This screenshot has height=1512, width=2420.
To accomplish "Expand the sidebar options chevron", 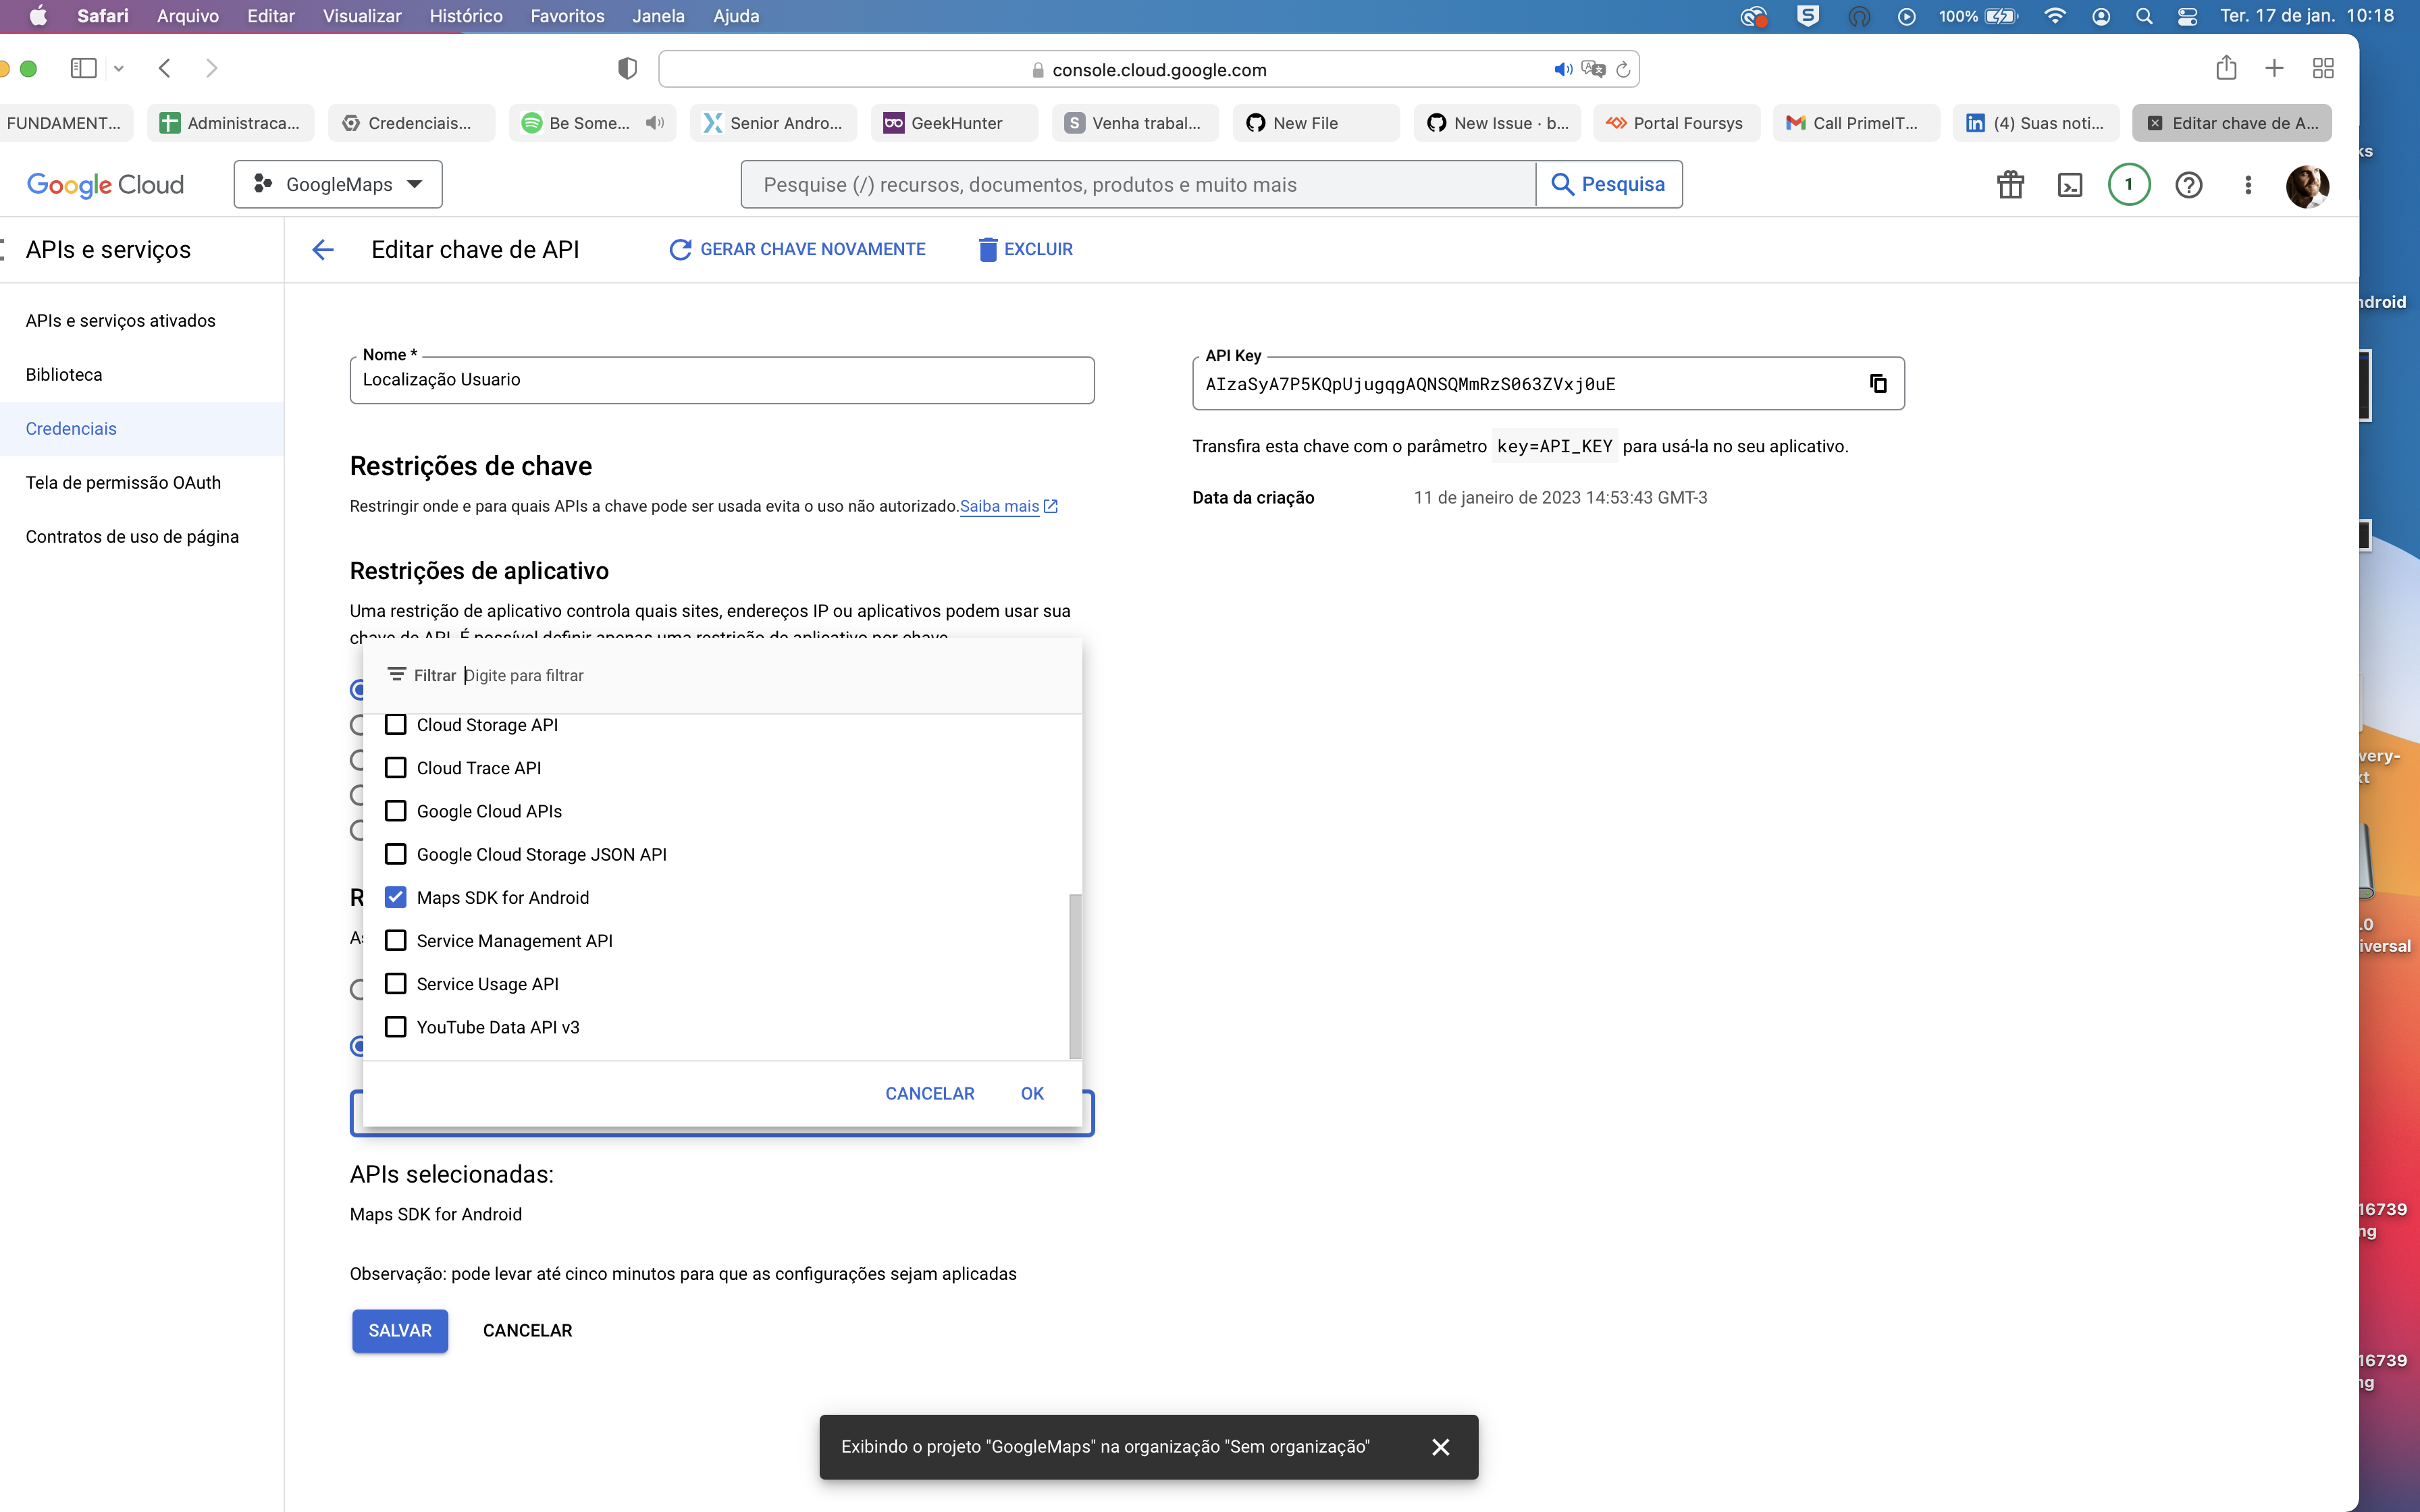I will (x=119, y=67).
